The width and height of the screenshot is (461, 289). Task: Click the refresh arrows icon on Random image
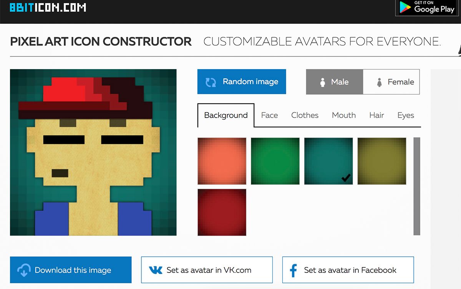click(211, 82)
